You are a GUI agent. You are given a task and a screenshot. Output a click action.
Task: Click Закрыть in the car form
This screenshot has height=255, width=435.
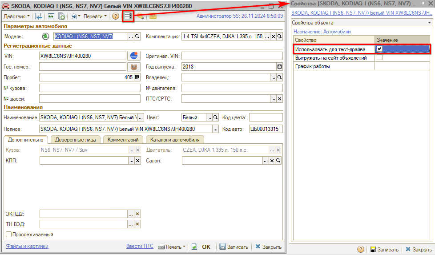268,247
